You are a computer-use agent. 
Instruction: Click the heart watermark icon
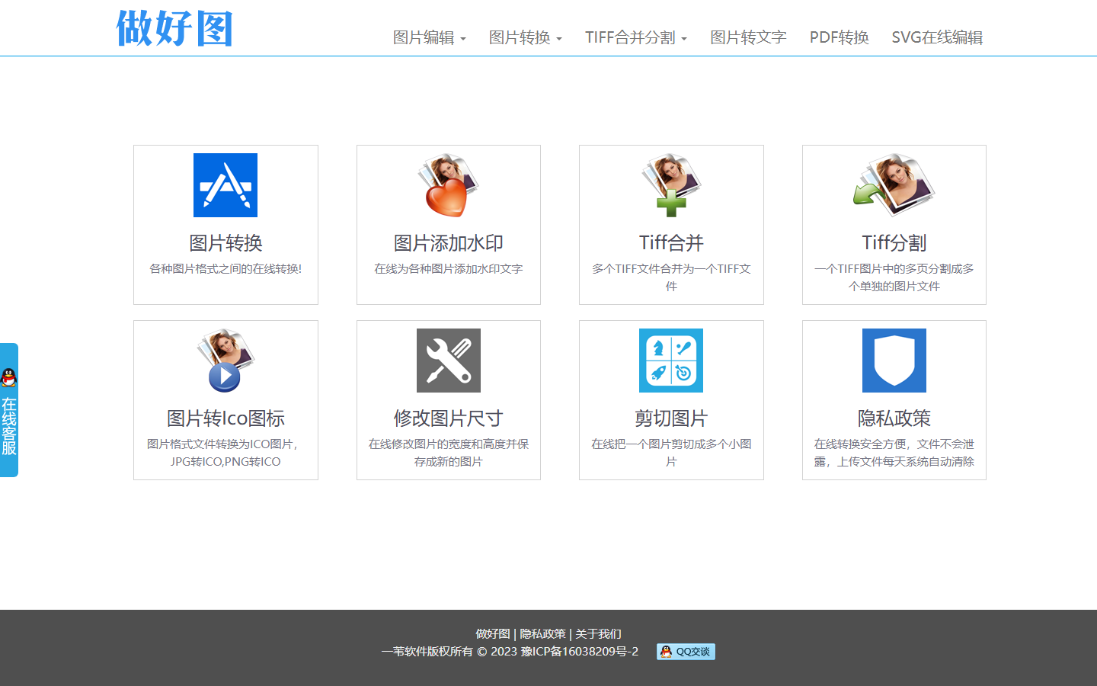[x=448, y=185]
